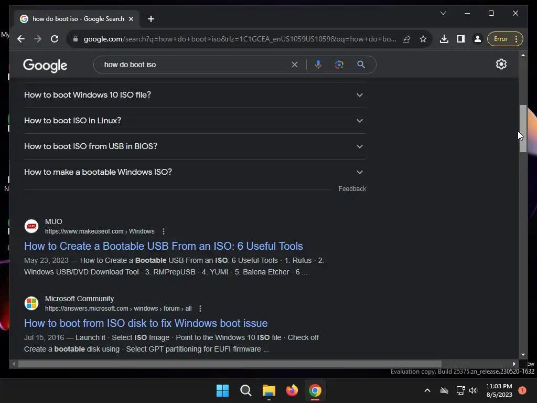Open 'How to Create a Bootable USB' result
Image resolution: width=537 pixels, height=403 pixels.
click(x=164, y=246)
